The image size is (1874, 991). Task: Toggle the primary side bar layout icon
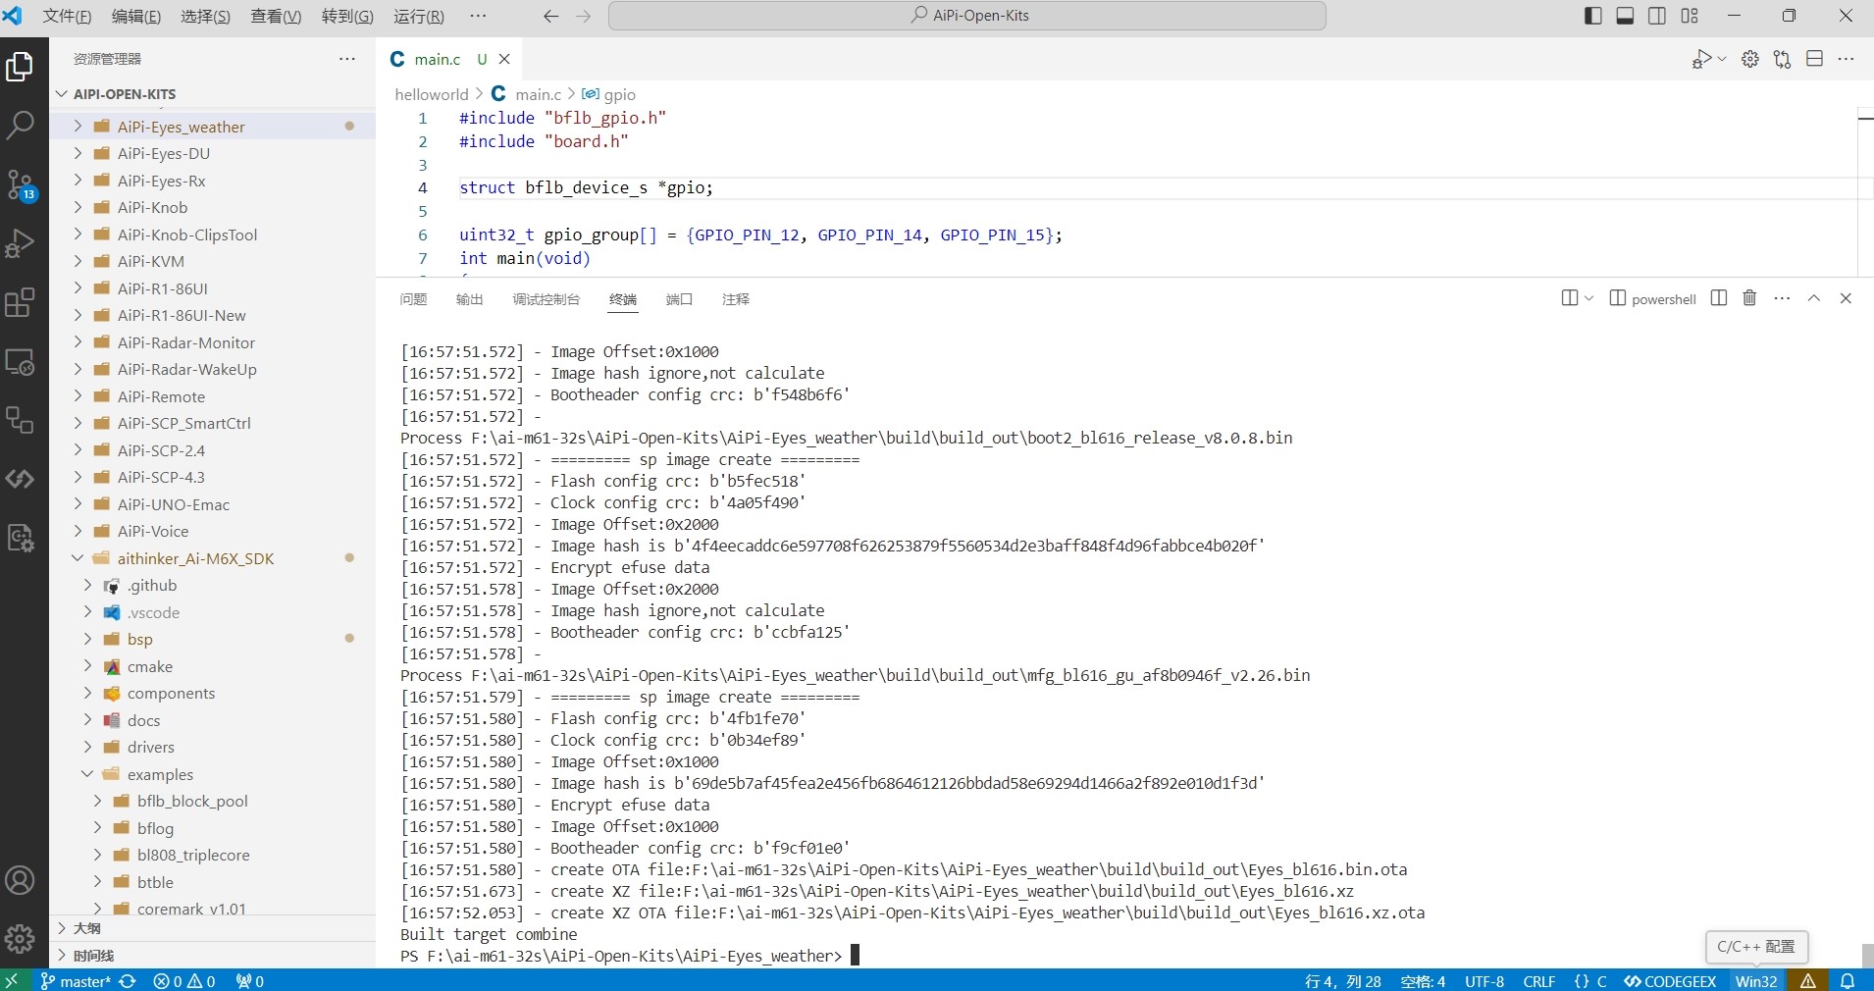(x=1593, y=16)
